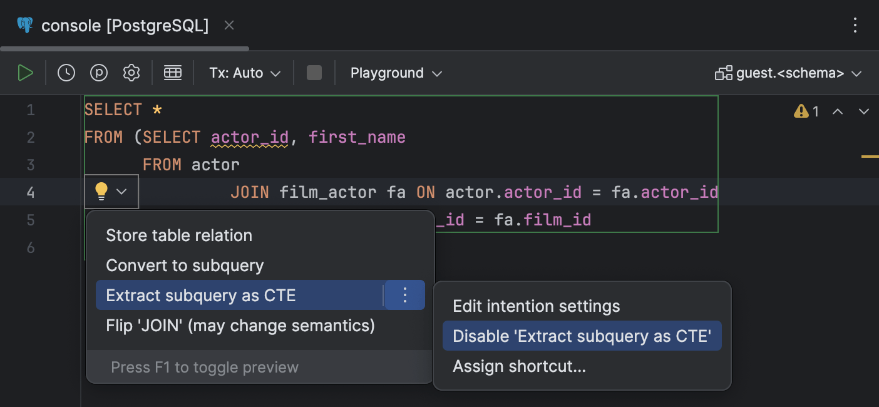
Task: Toggle in-editor results table icon
Action: coord(173,73)
